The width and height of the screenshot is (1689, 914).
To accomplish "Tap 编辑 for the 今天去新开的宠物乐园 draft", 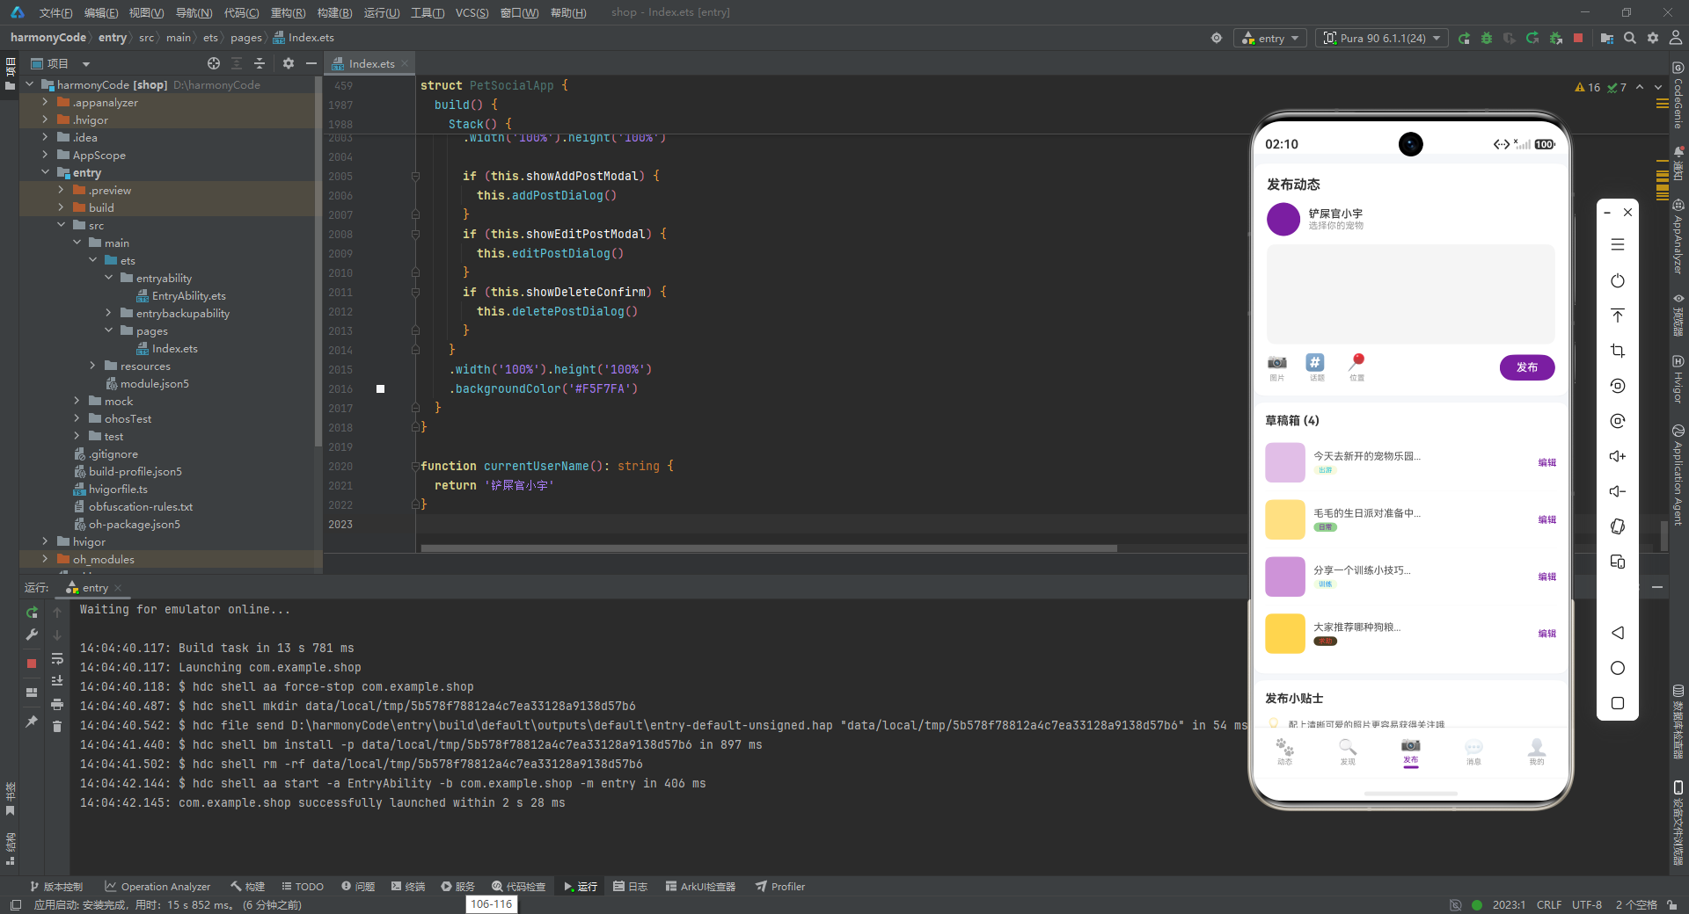I will (1546, 462).
